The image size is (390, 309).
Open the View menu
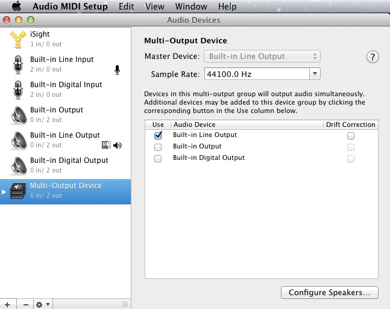coord(155,6)
